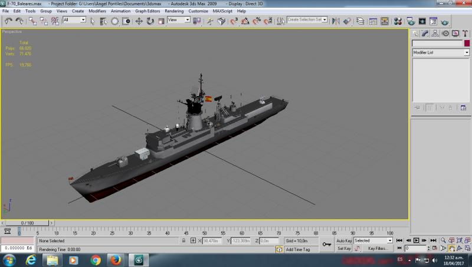
Task: Click the Key Filters button
Action: coord(378,248)
